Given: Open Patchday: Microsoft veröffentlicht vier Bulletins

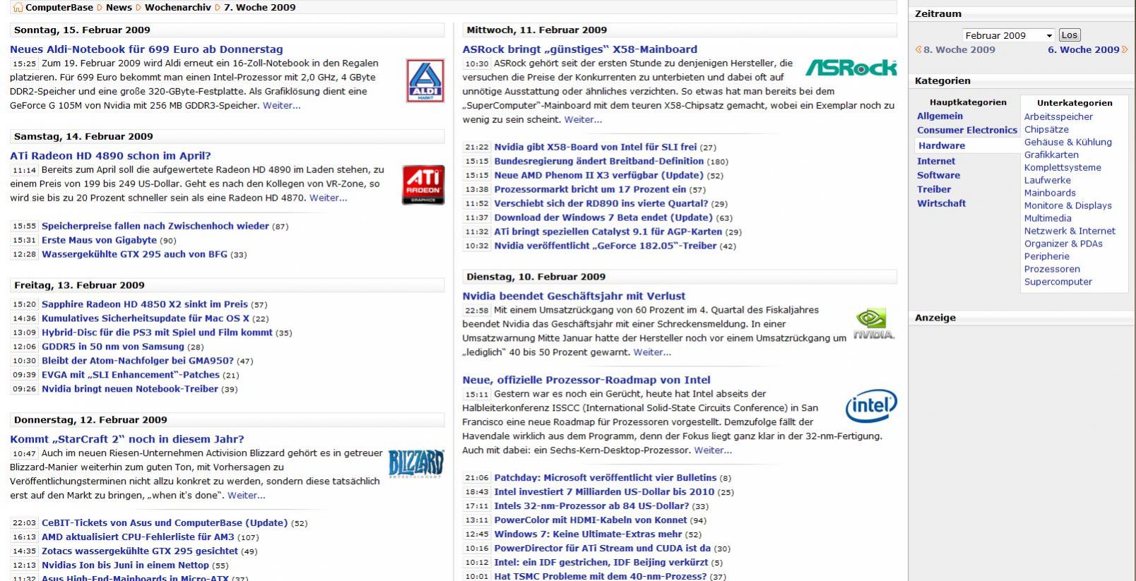Looking at the screenshot, I should point(605,478).
